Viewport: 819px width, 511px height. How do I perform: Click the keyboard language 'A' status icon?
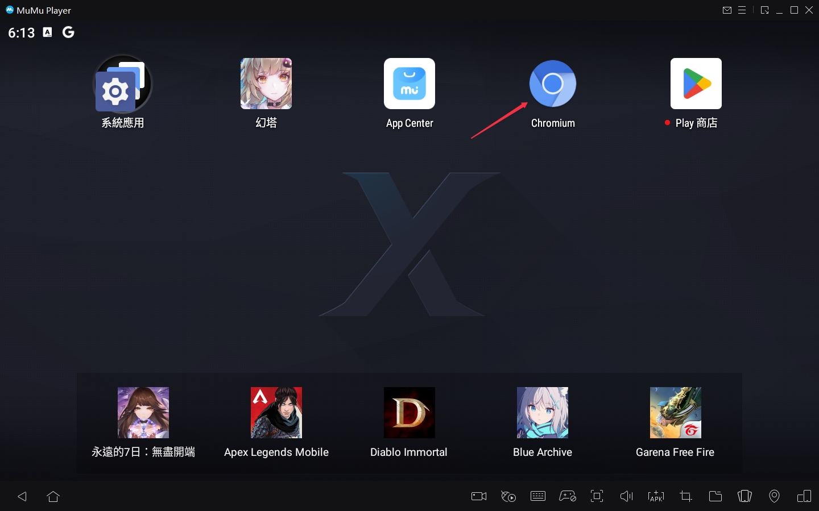pos(48,32)
